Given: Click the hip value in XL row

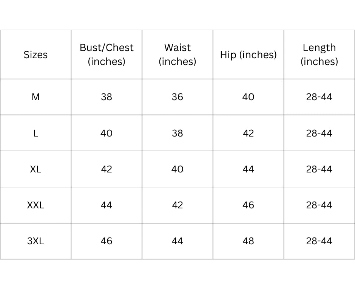Looking at the screenshot, I should 248,169.
